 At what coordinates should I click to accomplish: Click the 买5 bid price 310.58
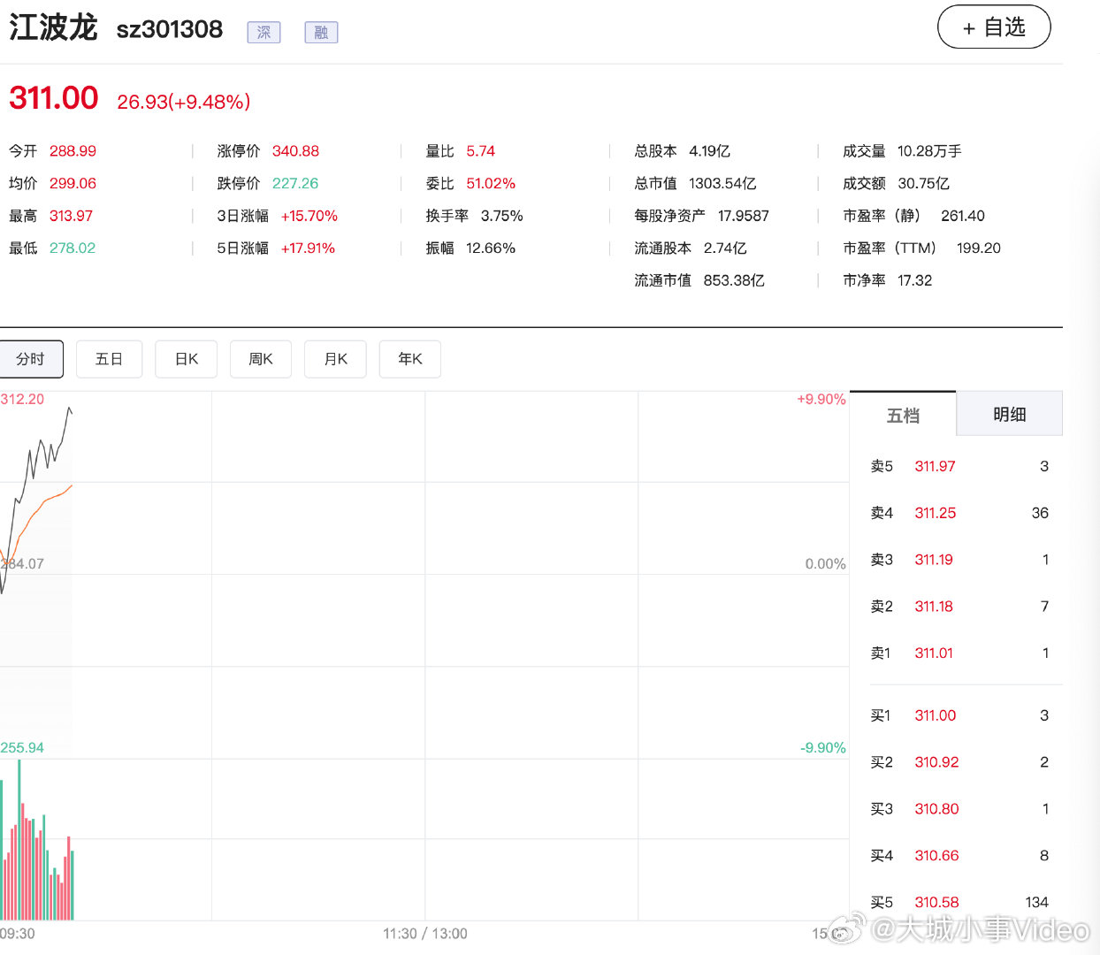(x=936, y=902)
